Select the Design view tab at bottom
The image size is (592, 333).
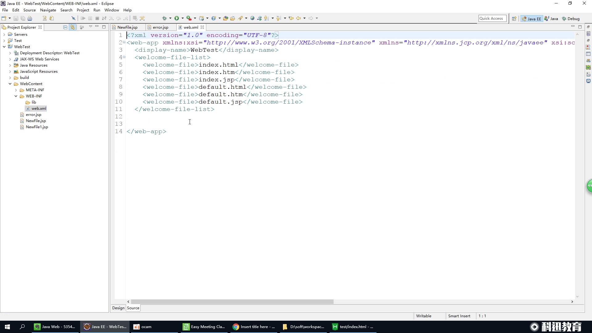(118, 308)
